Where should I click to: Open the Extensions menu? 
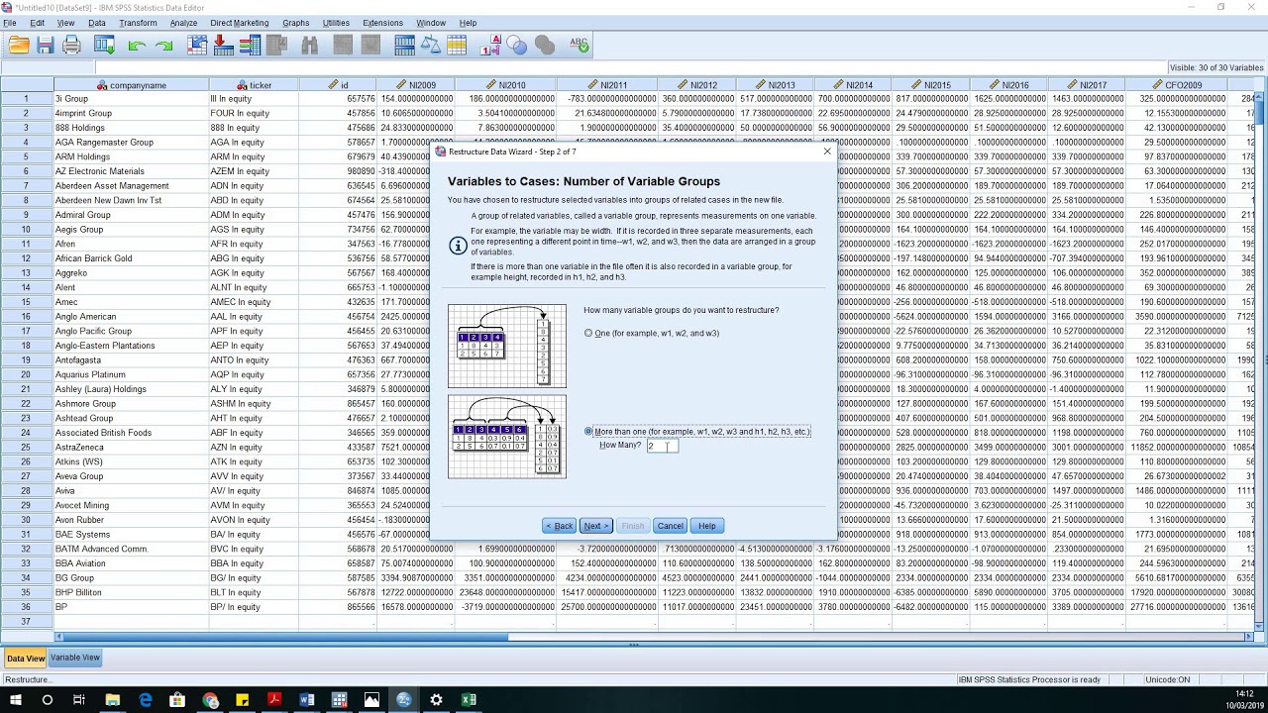382,23
